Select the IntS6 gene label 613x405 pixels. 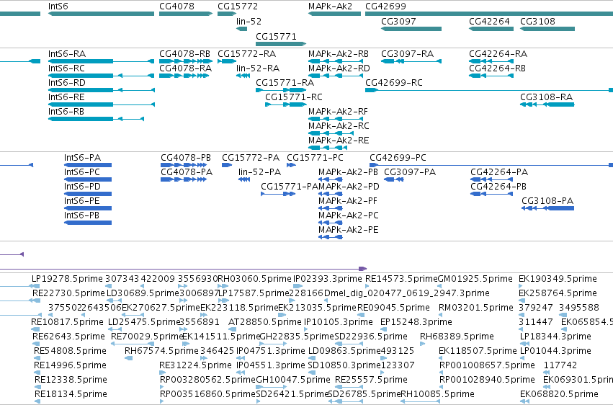click(58, 6)
